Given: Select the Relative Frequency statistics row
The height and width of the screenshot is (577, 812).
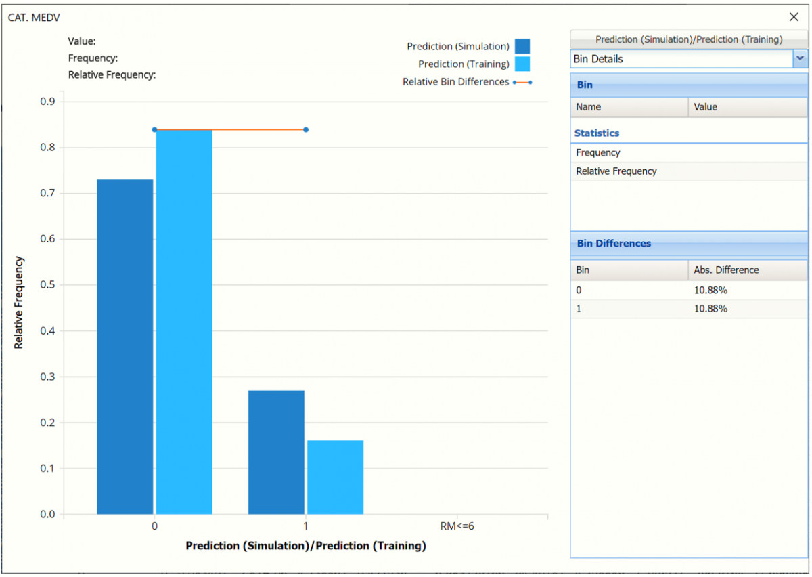Looking at the screenshot, I should 688,171.
